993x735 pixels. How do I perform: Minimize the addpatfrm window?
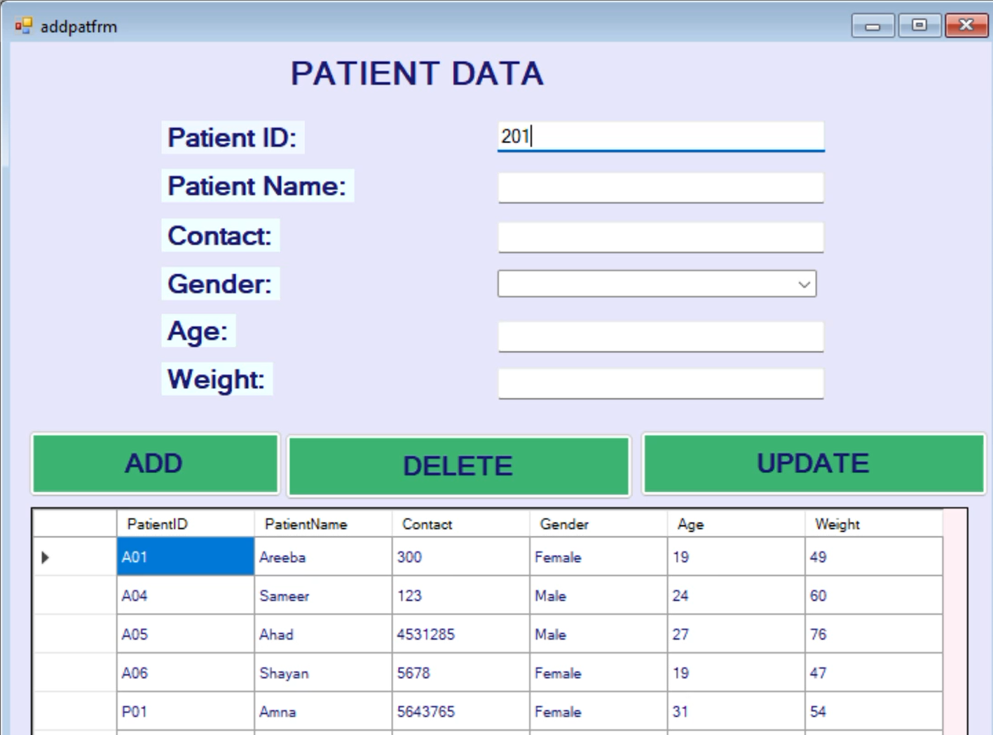click(x=872, y=26)
